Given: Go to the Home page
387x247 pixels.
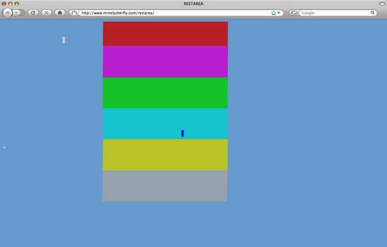Looking at the screenshot, I should (x=60, y=12).
